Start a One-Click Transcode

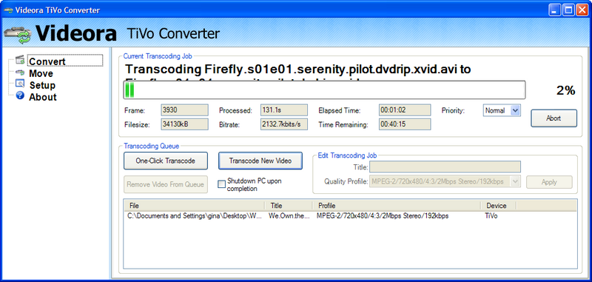(x=165, y=161)
